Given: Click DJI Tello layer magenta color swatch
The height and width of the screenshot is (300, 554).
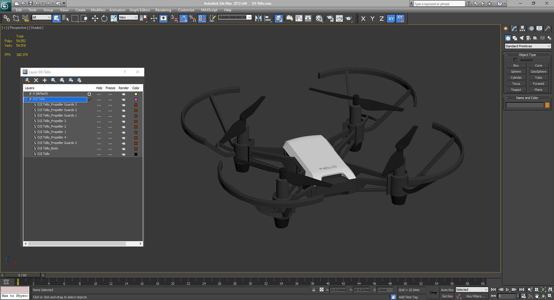Looking at the screenshot, I should pos(136,100).
